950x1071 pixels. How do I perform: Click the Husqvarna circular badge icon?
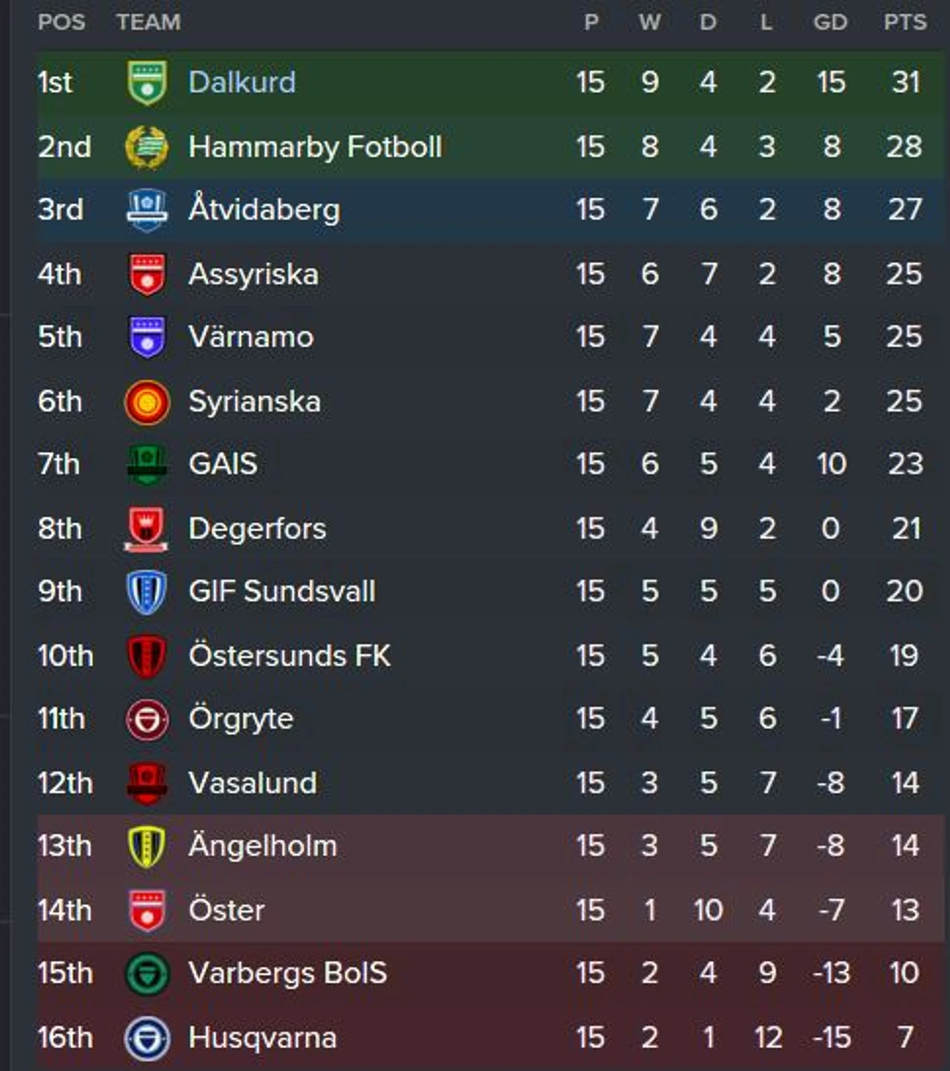coord(147,1038)
